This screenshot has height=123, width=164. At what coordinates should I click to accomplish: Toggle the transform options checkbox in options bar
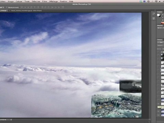pyautogui.click(x=7, y=8)
